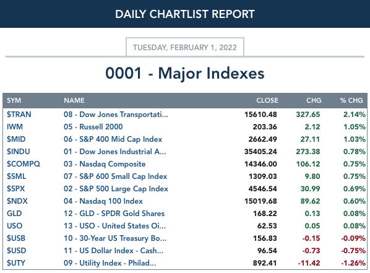Open the $INDU ticker symbol
The image size is (370, 273).
tap(19, 152)
